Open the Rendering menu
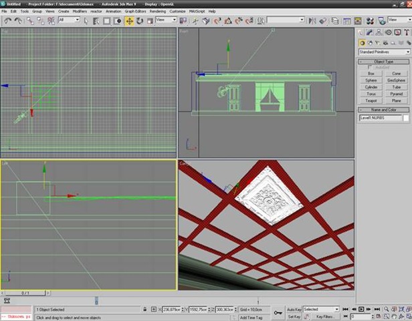This screenshot has height=321, width=412. click(159, 11)
